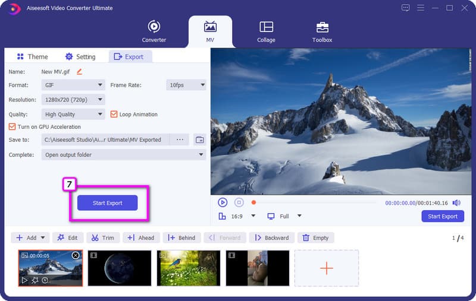The width and height of the screenshot is (476, 301).
Task: Open the Theme tab
Action: [32, 56]
